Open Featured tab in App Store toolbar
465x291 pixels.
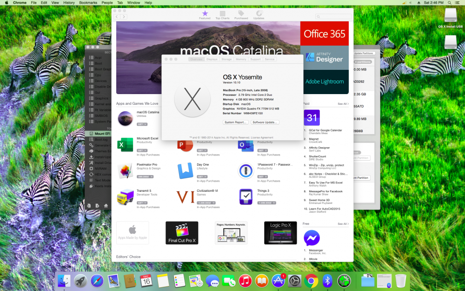205,15
